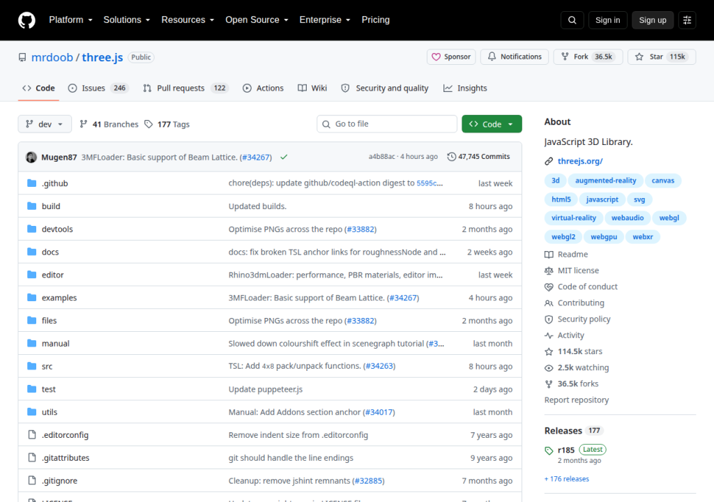Screen dimensions: 714x502
Task: Open the 47,745 Commits history
Action: pyautogui.click(x=478, y=157)
